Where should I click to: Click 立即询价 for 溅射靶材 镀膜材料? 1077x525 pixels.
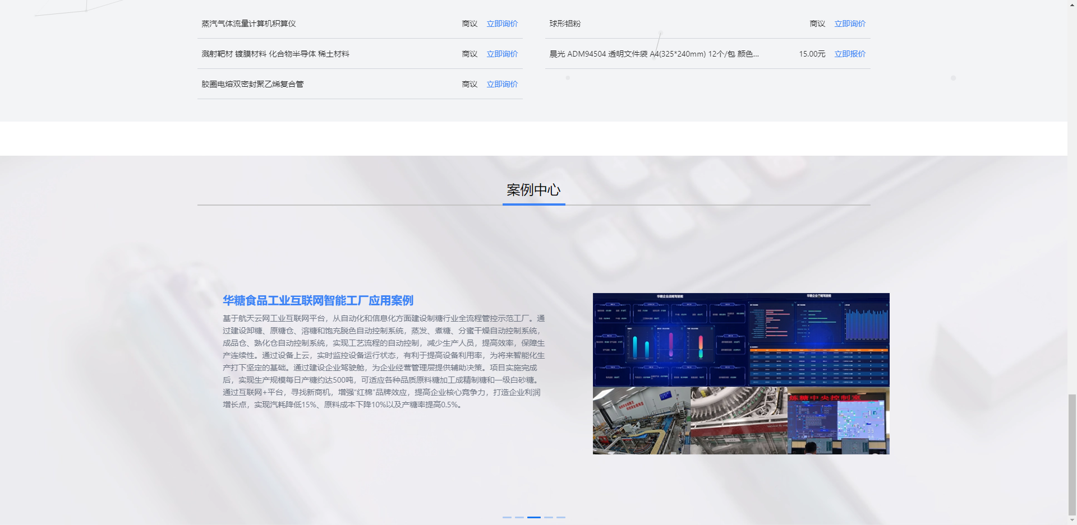[x=502, y=54]
